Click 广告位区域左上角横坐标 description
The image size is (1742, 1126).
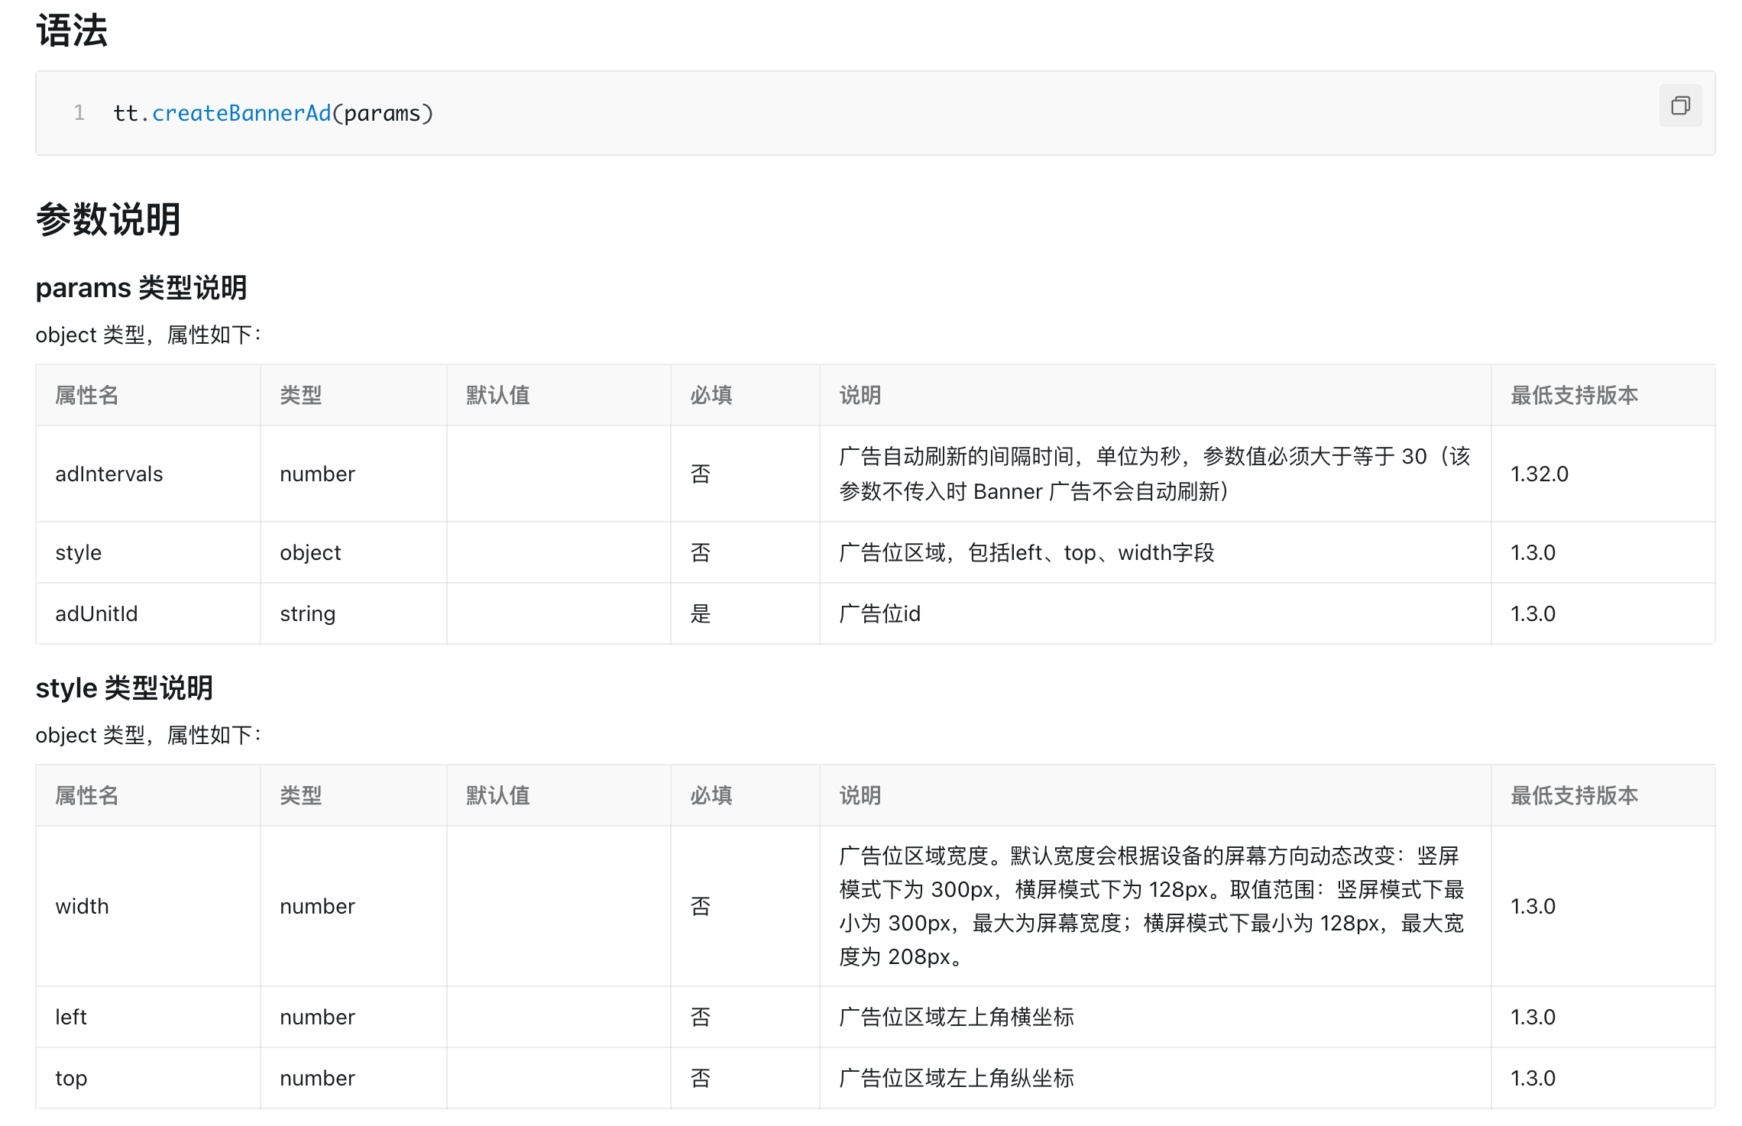(x=957, y=1018)
